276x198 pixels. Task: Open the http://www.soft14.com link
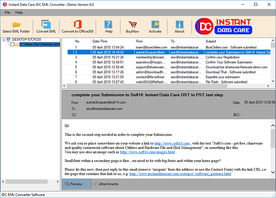tap(172, 143)
